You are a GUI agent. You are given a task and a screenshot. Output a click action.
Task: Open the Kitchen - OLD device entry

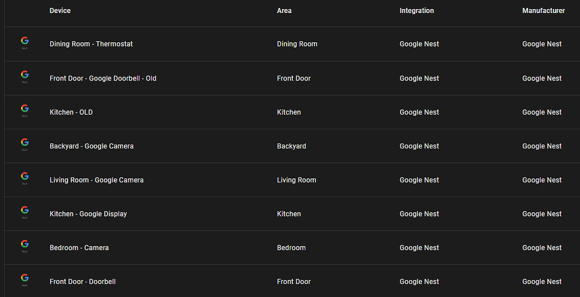tap(71, 112)
